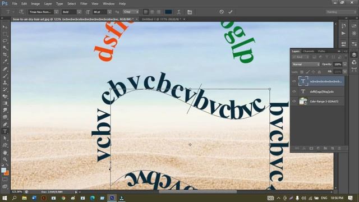
Task: Open the Normal blend mode dropdown
Action: pos(306,65)
